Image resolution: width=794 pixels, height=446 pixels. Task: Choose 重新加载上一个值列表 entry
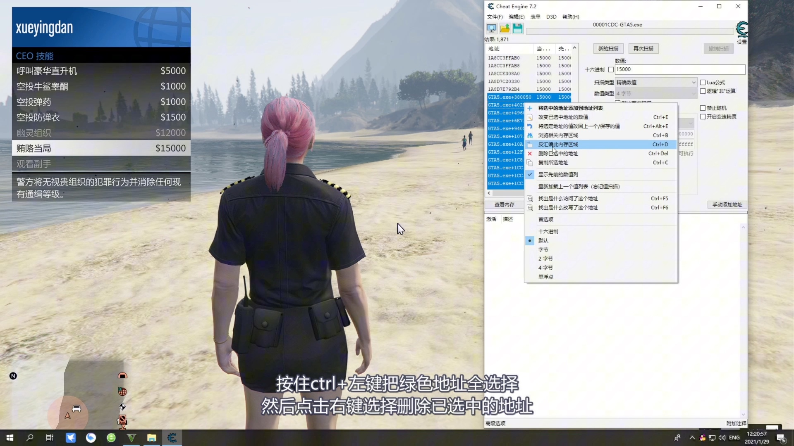[x=601, y=187]
